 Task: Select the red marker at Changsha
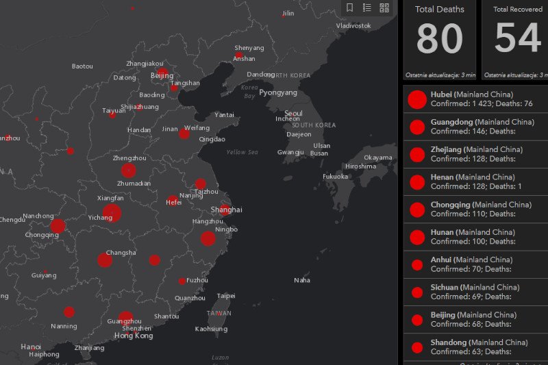104,260
